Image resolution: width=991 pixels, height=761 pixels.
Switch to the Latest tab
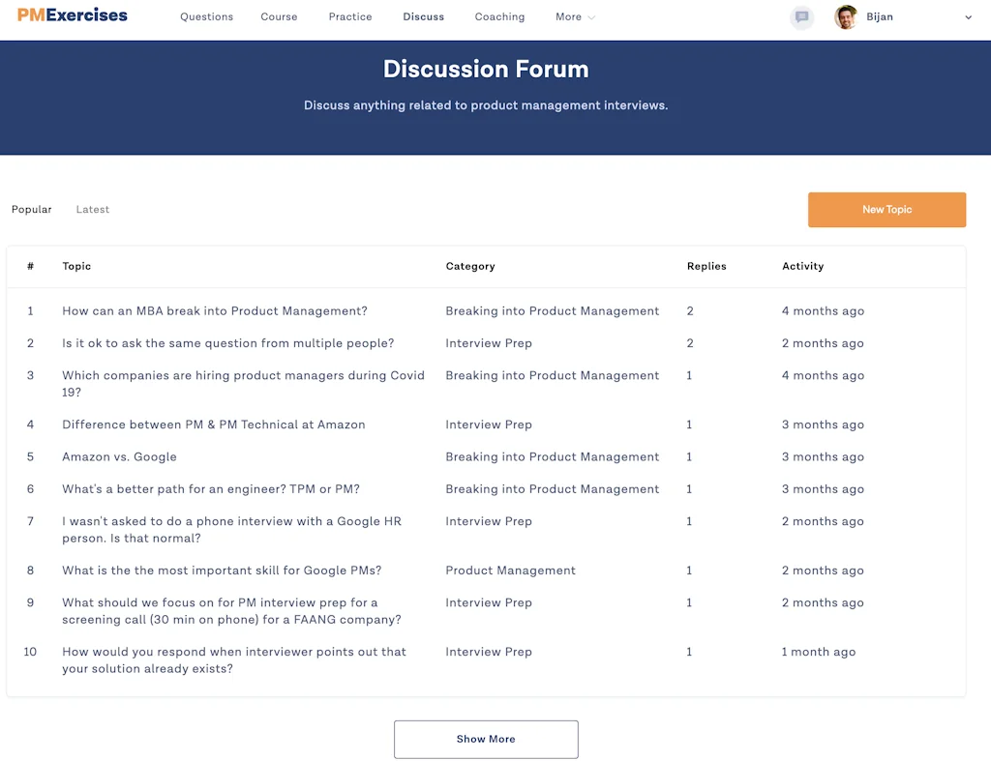tap(92, 209)
